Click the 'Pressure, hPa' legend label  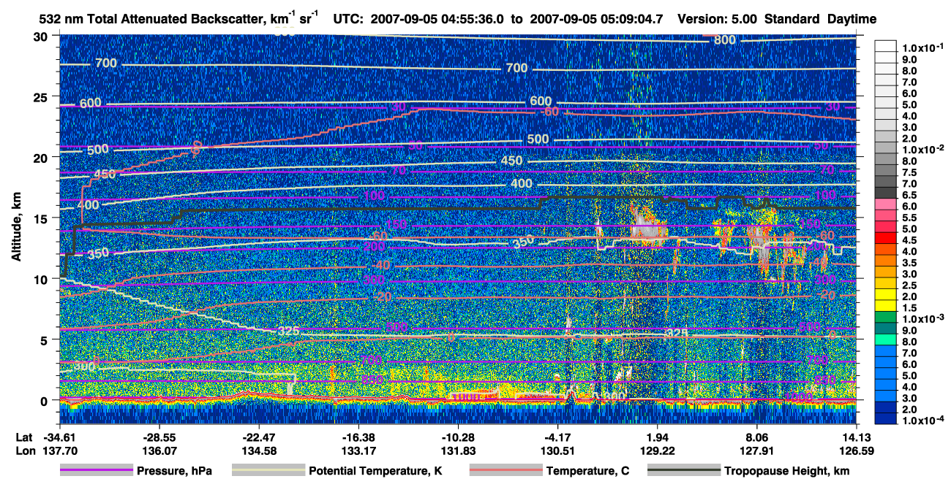point(174,472)
